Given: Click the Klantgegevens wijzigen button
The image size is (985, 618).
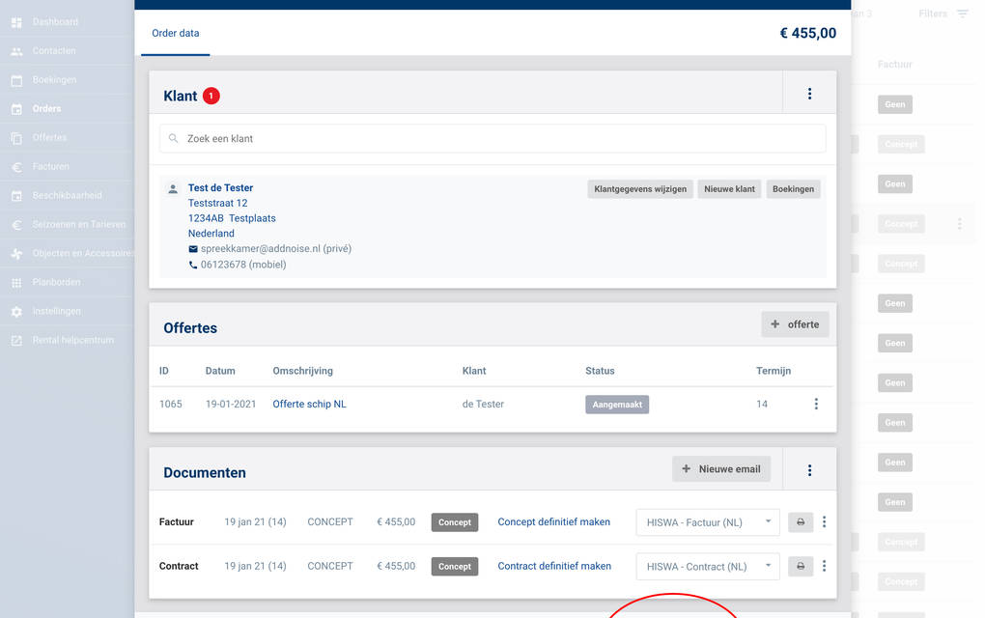Looking at the screenshot, I should pos(640,189).
